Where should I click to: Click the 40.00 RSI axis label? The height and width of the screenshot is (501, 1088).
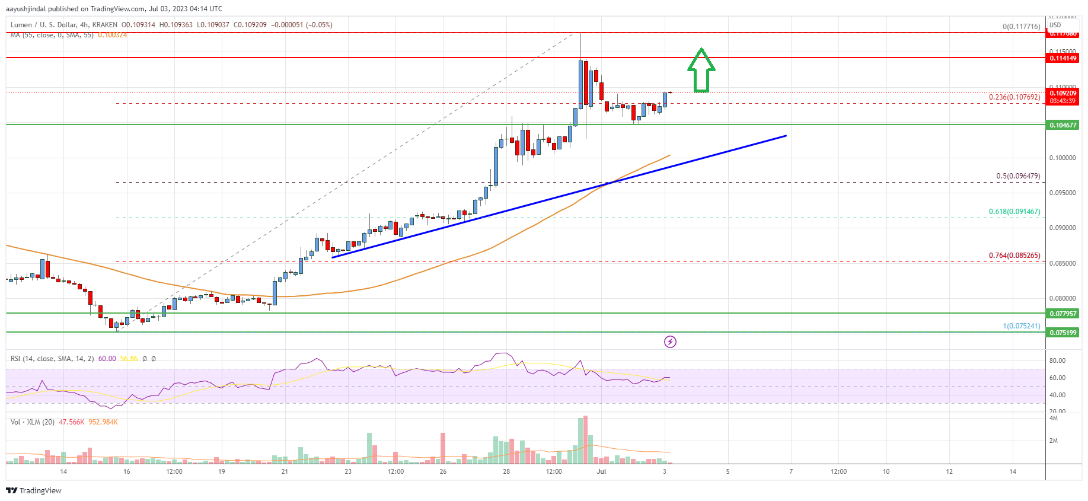point(1057,395)
